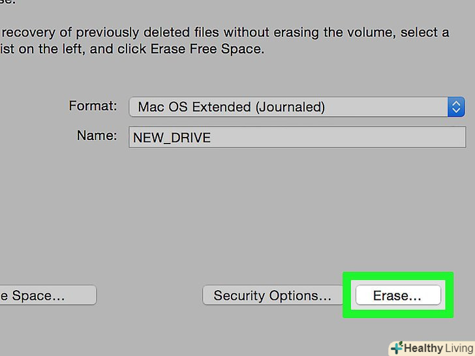475x356 pixels.
Task: Click the blue arrows on Format selector
Action: coord(456,107)
